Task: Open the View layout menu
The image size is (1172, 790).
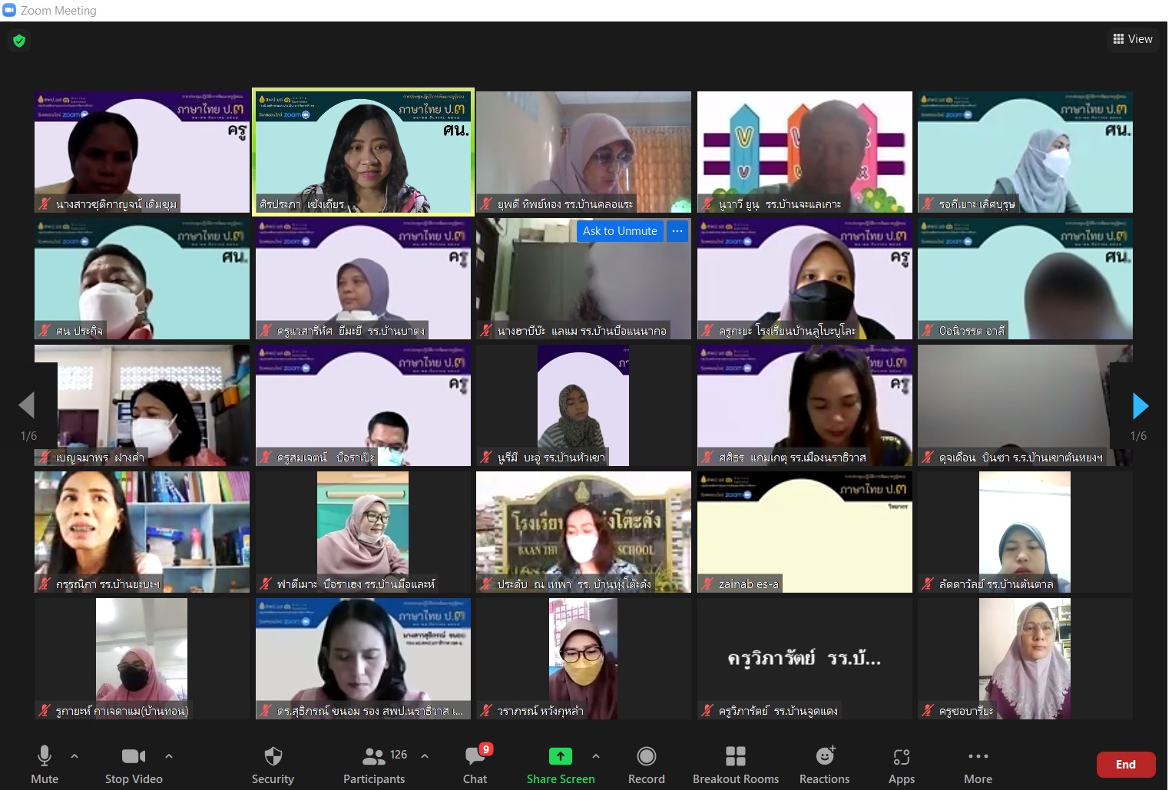Action: click(x=1133, y=39)
